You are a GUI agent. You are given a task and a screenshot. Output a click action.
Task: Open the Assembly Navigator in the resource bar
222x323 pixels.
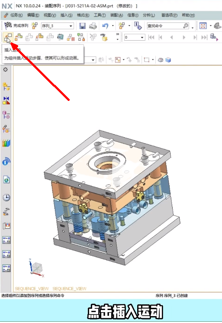tap(6, 87)
